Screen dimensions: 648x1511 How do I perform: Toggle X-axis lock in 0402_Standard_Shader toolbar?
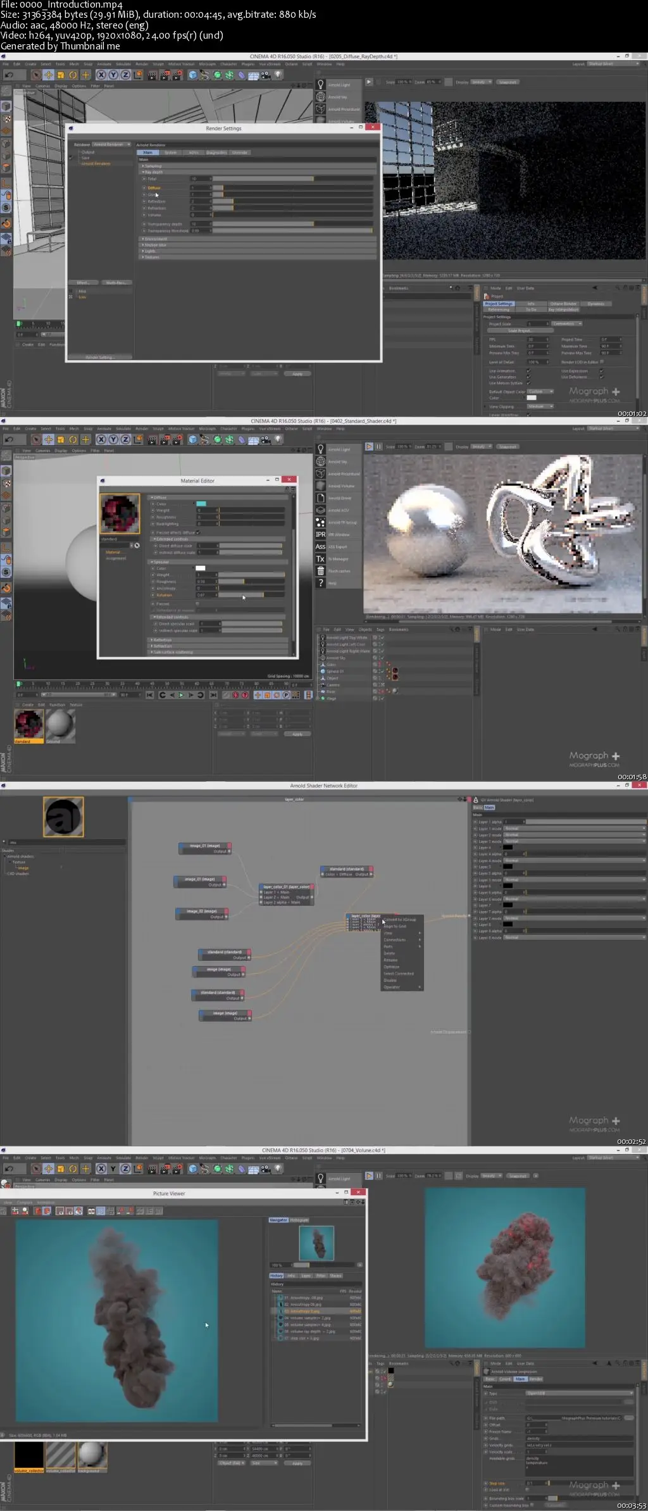[x=101, y=439]
